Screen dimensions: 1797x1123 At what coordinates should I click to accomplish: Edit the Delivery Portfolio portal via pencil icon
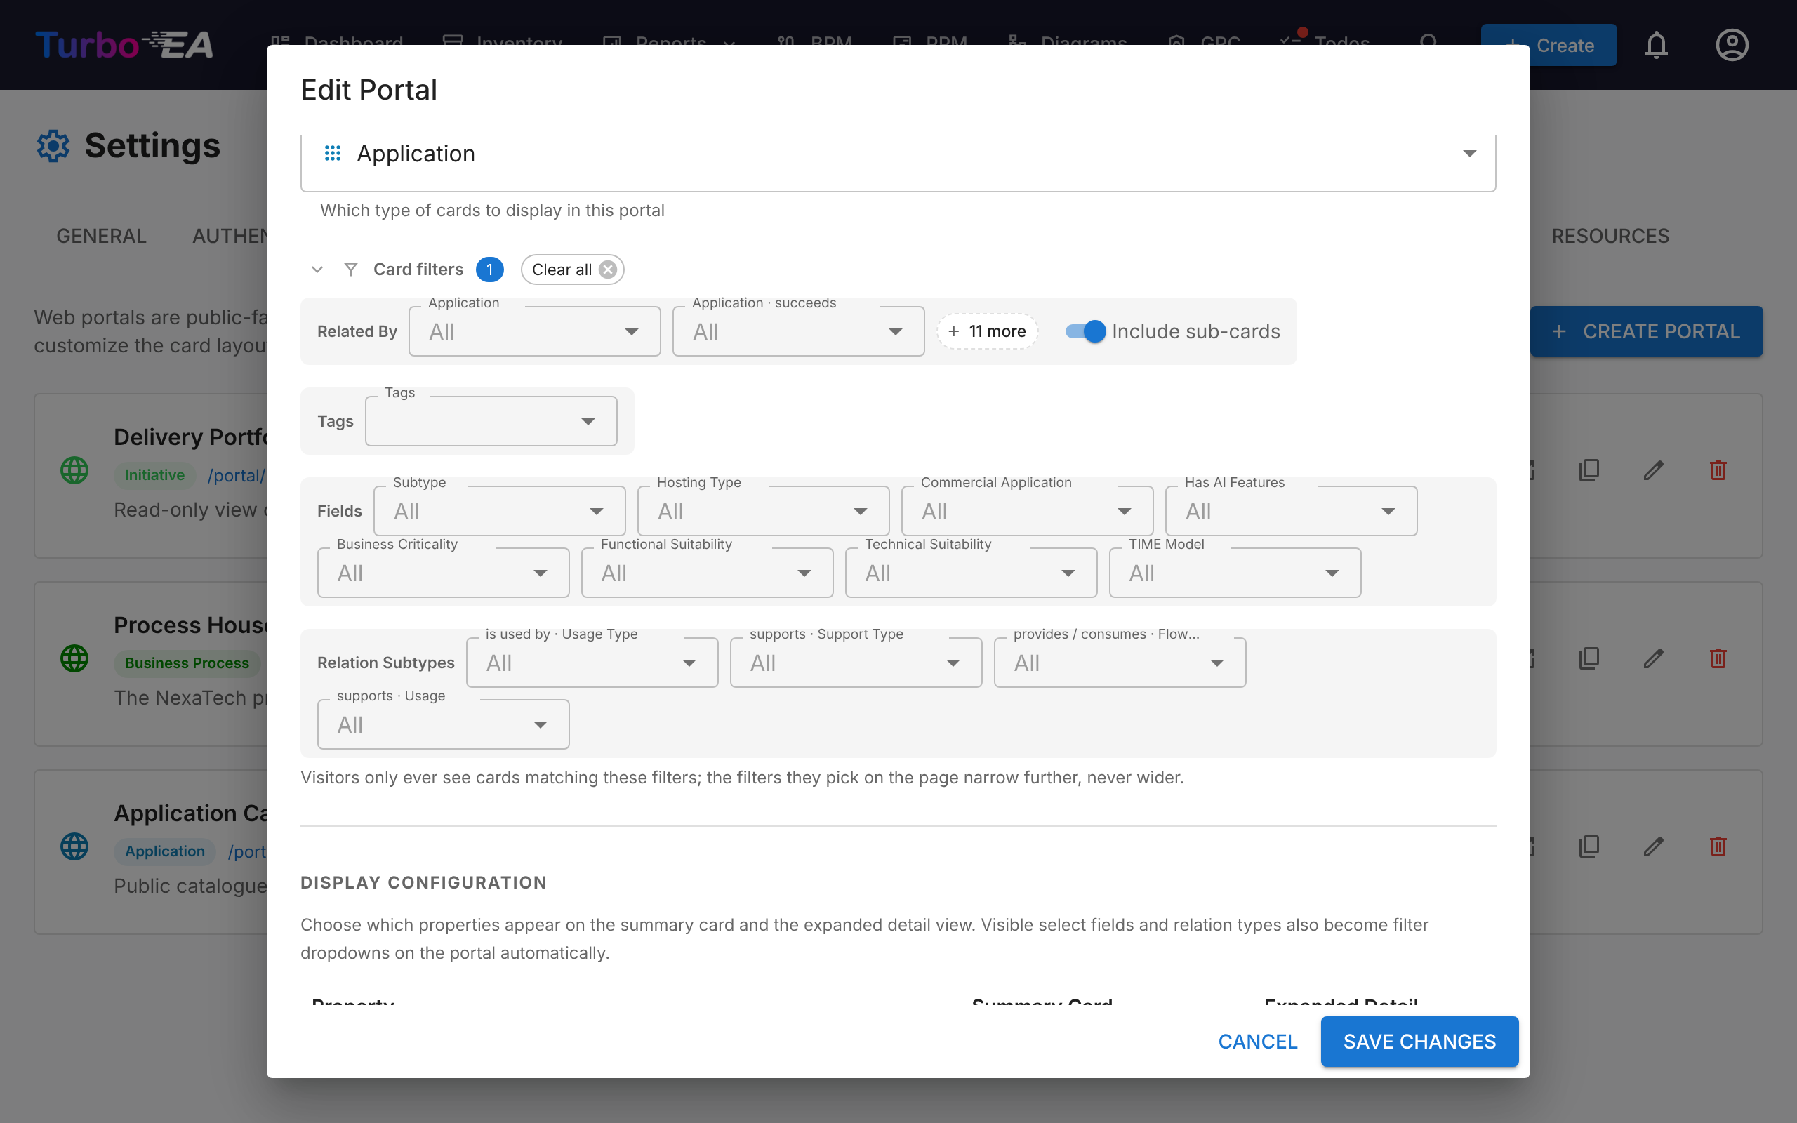point(1653,470)
